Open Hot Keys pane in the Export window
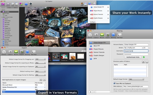 [x=34, y=53]
